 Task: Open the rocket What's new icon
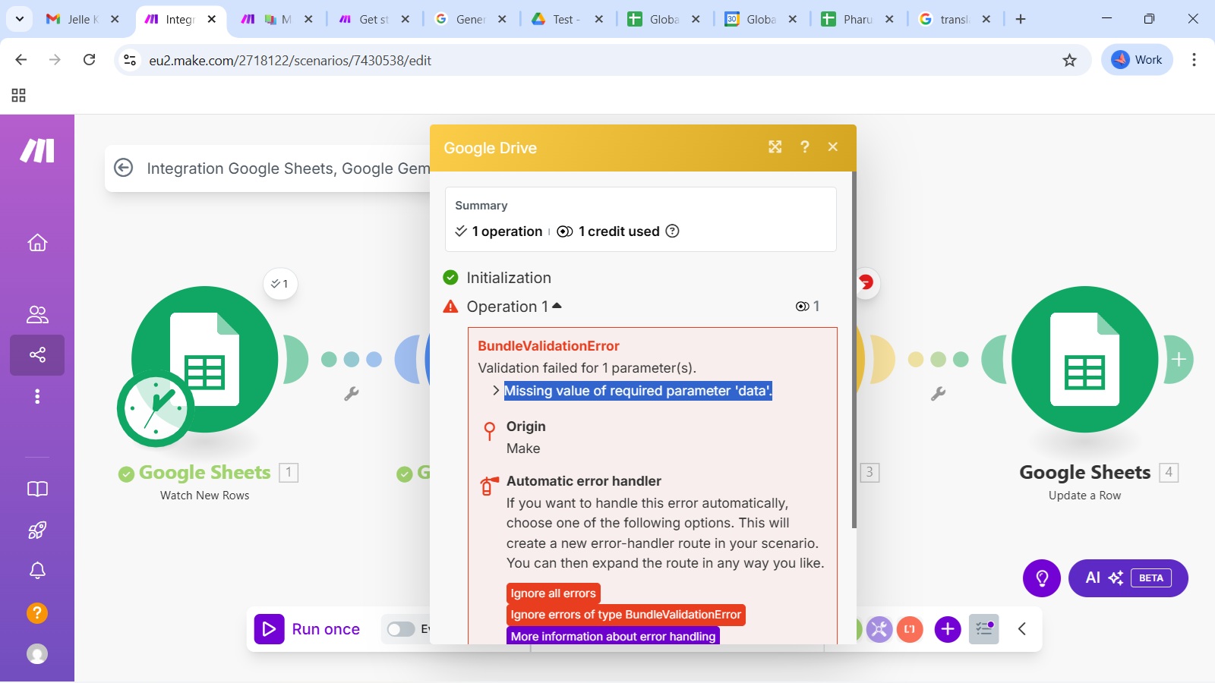(37, 530)
